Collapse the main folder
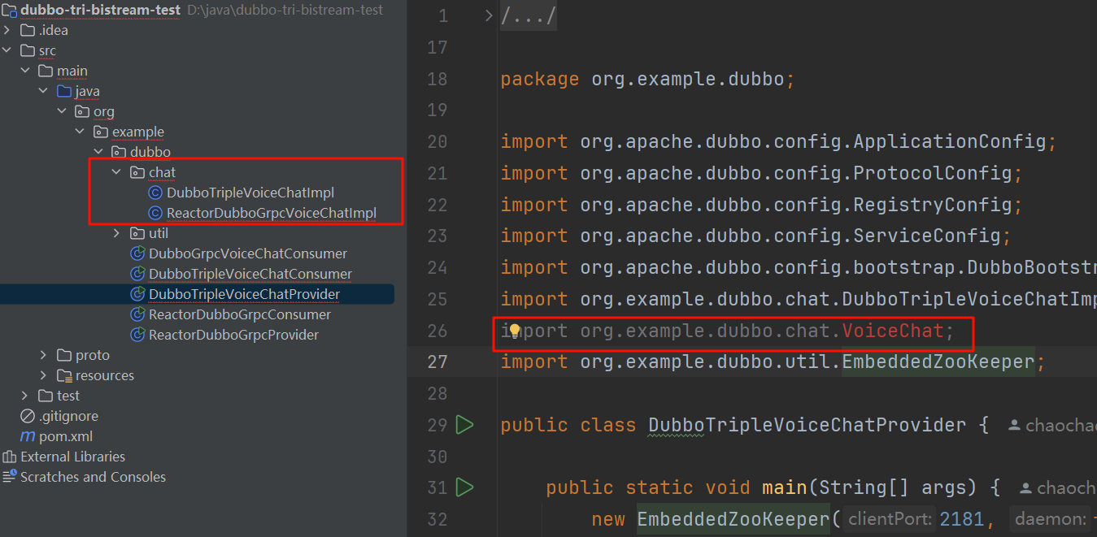The image size is (1097, 537). pyautogui.click(x=26, y=71)
